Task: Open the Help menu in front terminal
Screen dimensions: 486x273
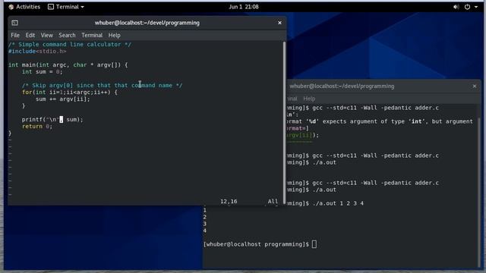Action: click(x=115, y=36)
